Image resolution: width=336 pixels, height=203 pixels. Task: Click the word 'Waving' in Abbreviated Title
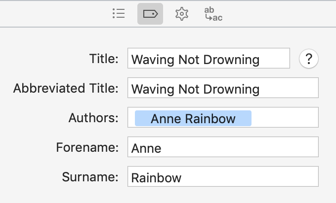(x=153, y=89)
